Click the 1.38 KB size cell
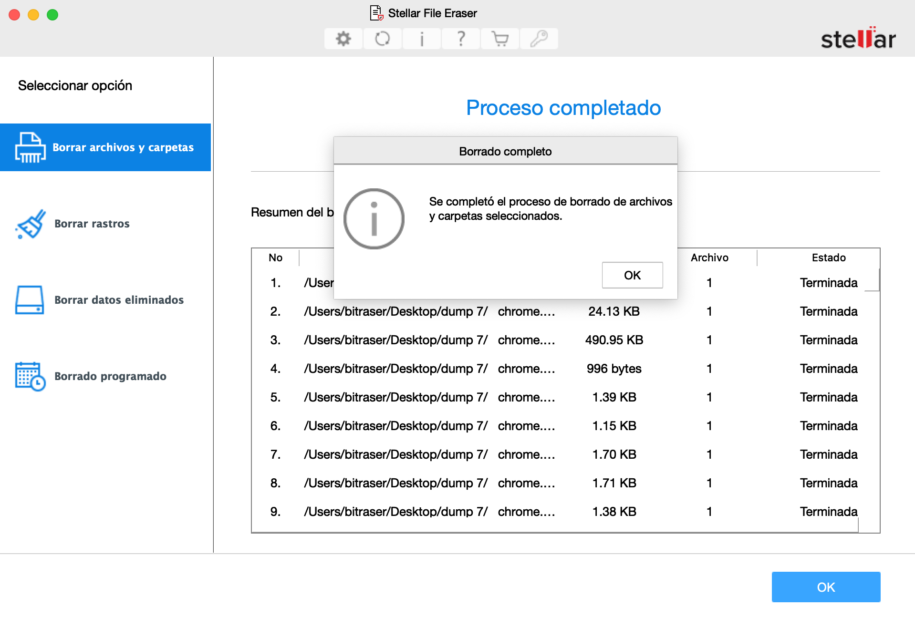The image size is (915, 618). coord(614,512)
